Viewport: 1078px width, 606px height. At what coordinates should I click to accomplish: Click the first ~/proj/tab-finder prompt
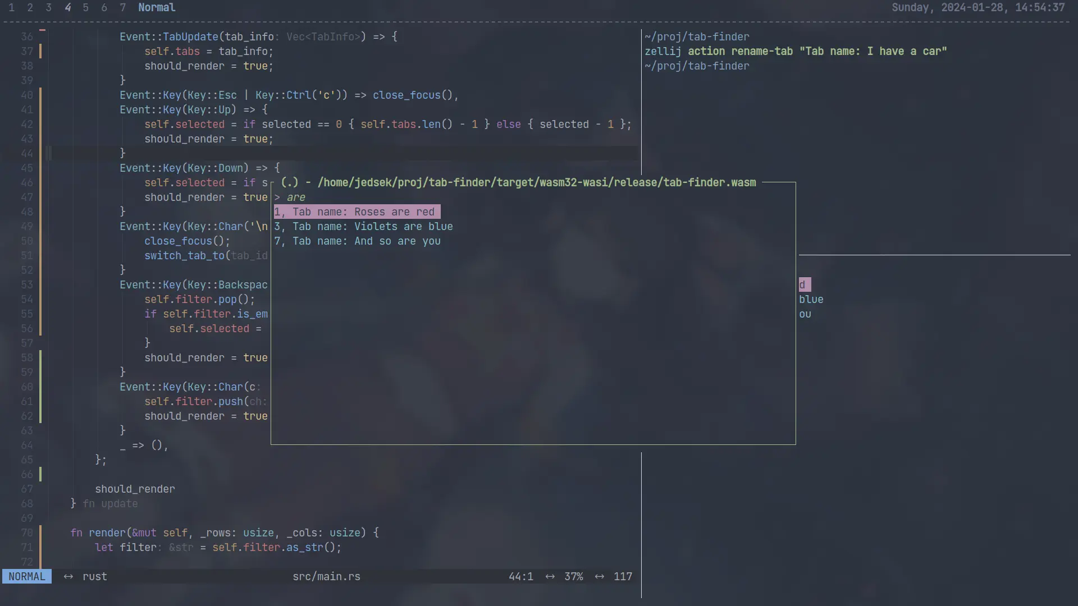pos(697,37)
